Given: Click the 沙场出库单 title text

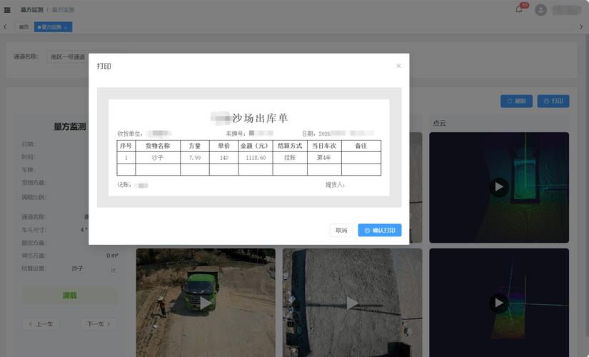Looking at the screenshot, I should 260,118.
